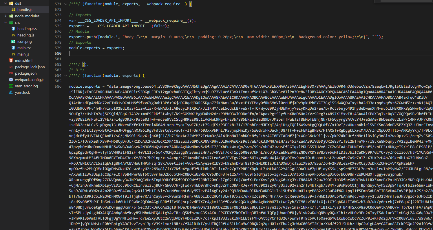This screenshot has height=230, width=433.
Task: Click the node_modules folder icon
Action: tap(11, 16)
